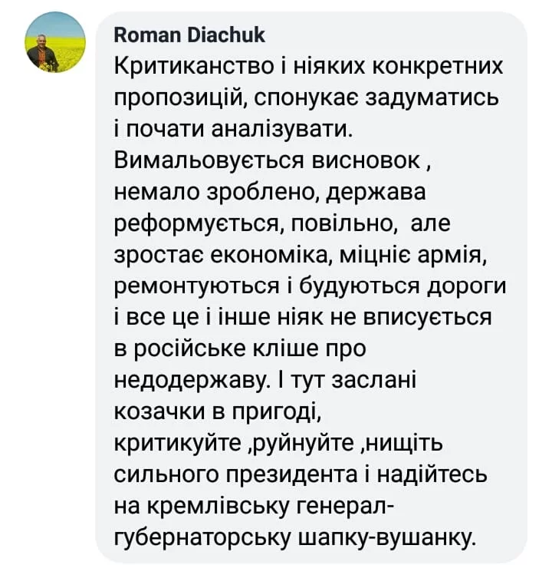This screenshot has height=565, width=552.
Task: Click the word 'дороги' in the comment
Action: point(466,286)
